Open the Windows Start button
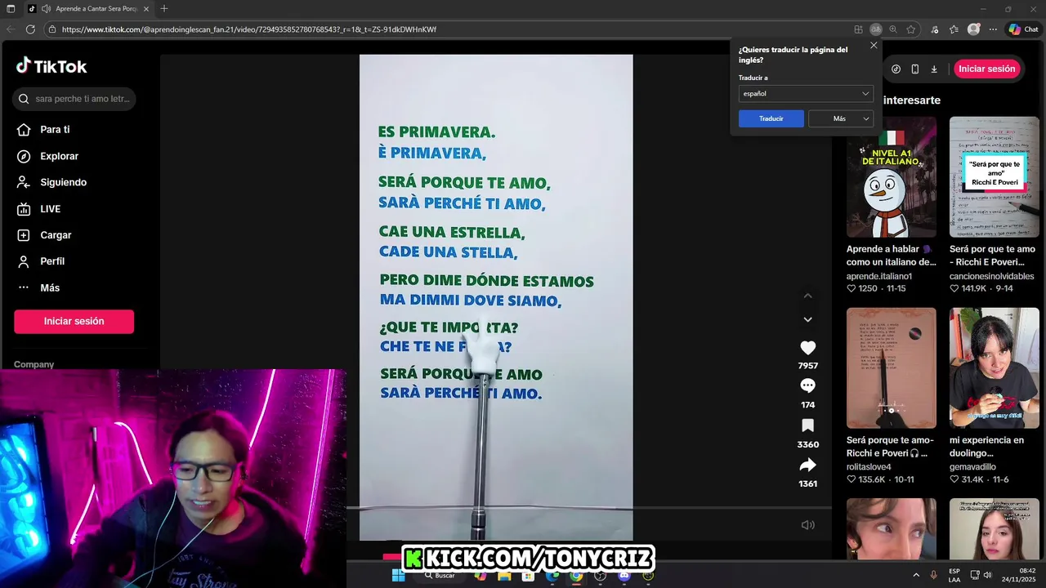 click(398, 576)
